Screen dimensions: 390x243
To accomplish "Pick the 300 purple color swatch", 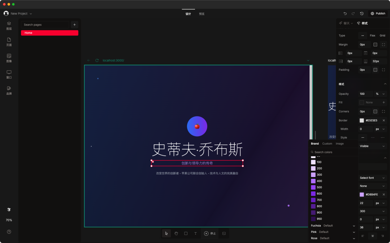I will click(313, 175).
